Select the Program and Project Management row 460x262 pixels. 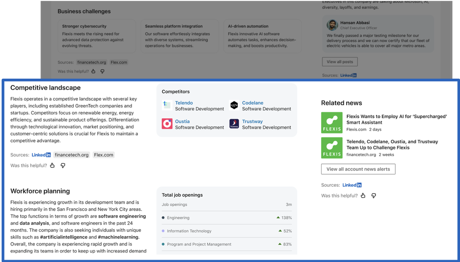coord(227,244)
